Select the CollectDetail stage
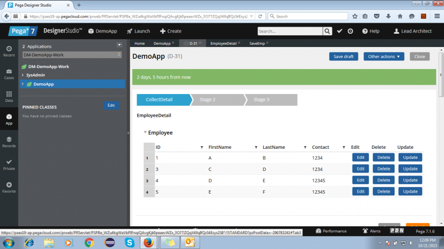 163,100
